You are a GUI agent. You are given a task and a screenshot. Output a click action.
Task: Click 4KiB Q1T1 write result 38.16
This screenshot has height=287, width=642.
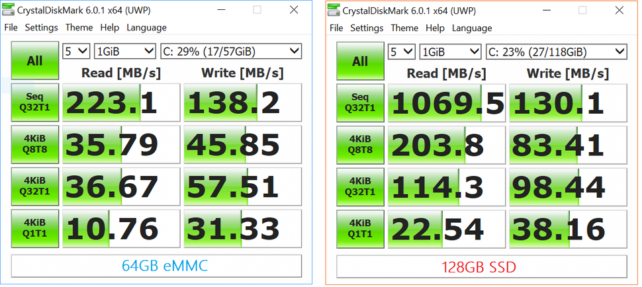(x=569, y=229)
